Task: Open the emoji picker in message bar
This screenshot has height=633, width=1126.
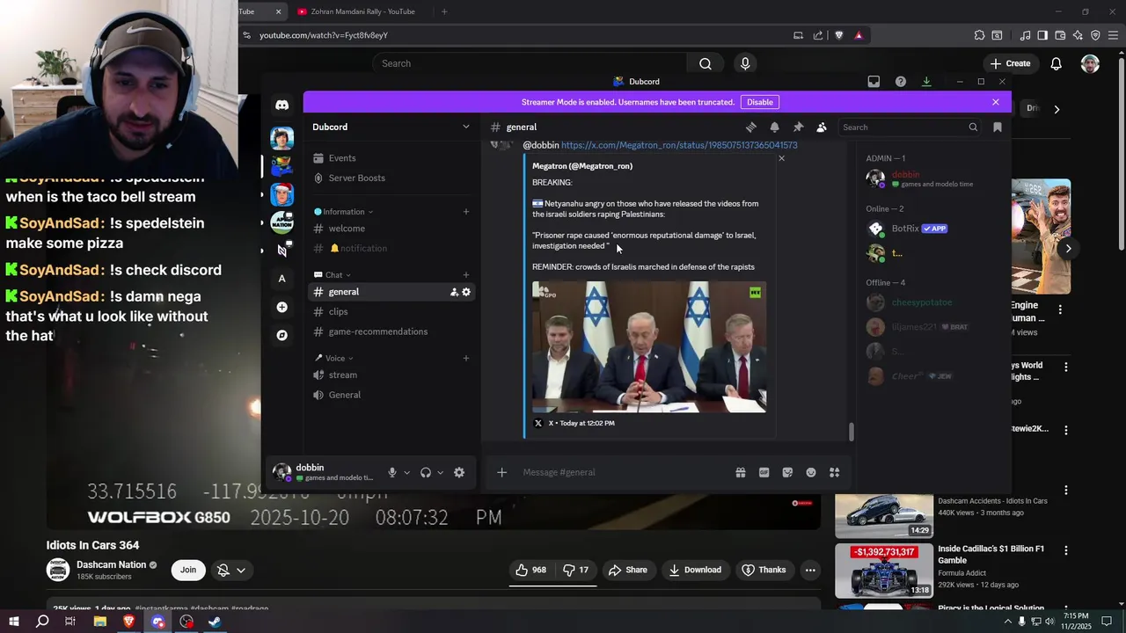Action: pos(811,472)
